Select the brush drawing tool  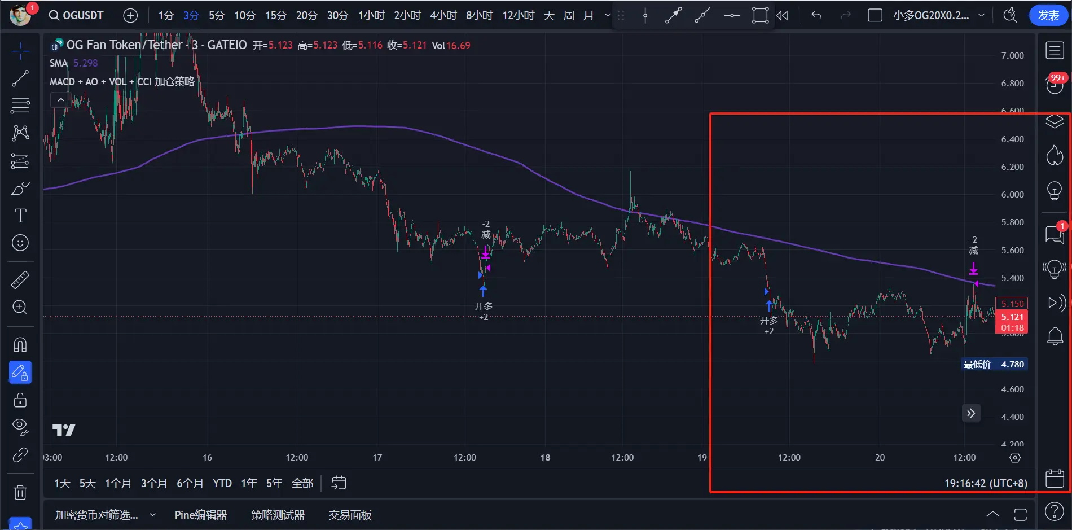20,188
